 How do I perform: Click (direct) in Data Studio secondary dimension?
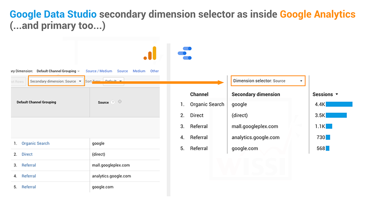(x=240, y=115)
